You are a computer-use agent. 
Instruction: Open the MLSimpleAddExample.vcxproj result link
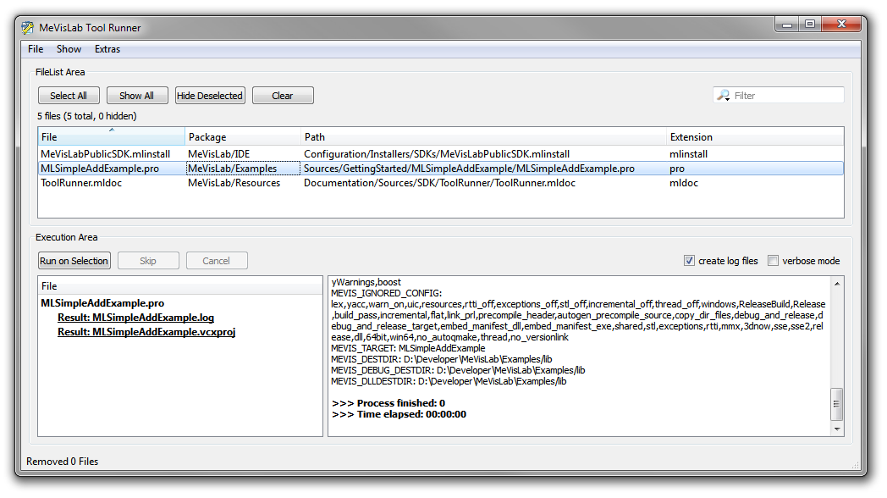[x=146, y=332]
